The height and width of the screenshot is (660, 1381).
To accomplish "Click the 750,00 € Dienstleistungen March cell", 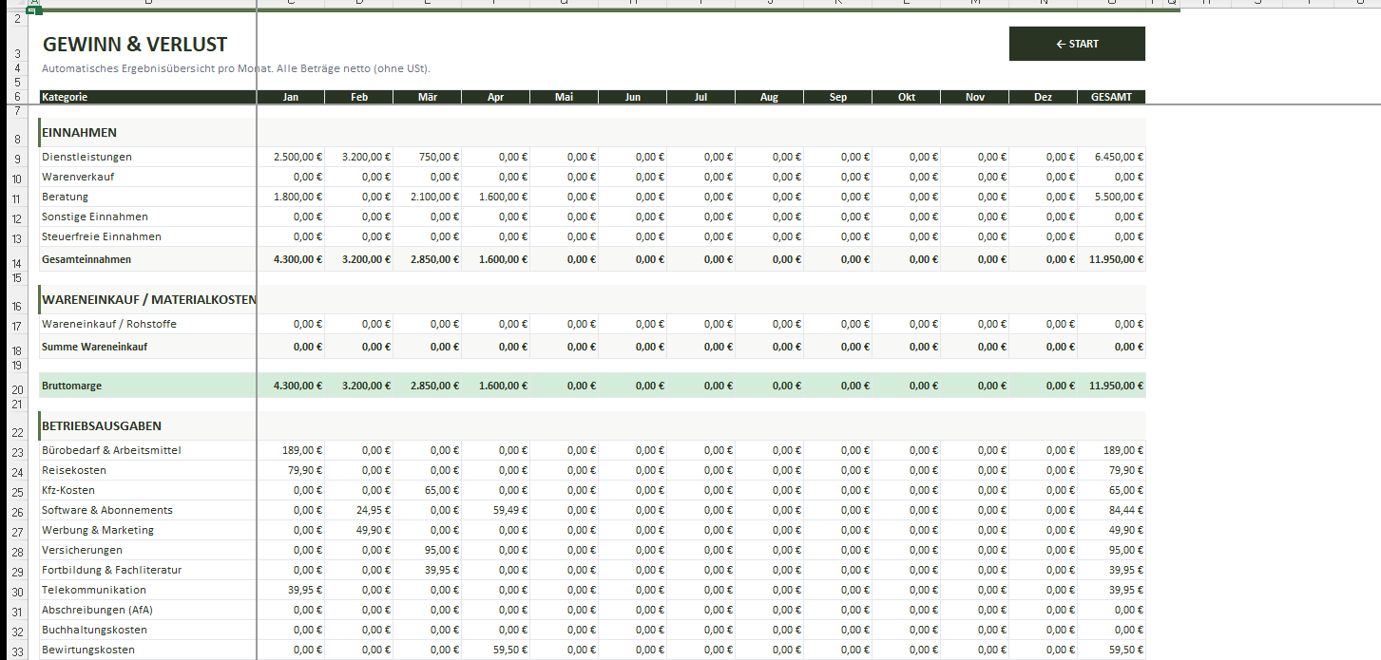I will click(428, 157).
